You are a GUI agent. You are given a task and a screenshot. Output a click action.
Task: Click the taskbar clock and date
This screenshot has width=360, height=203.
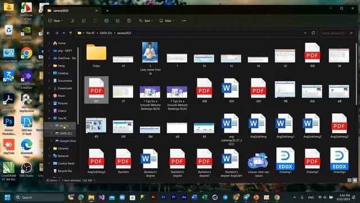coord(343,197)
